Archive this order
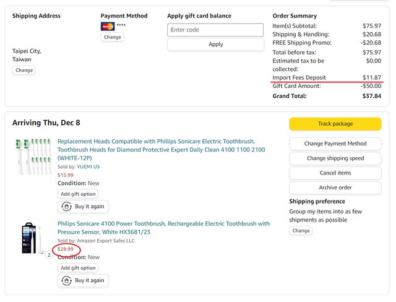This screenshot has width=396, height=302. click(335, 188)
